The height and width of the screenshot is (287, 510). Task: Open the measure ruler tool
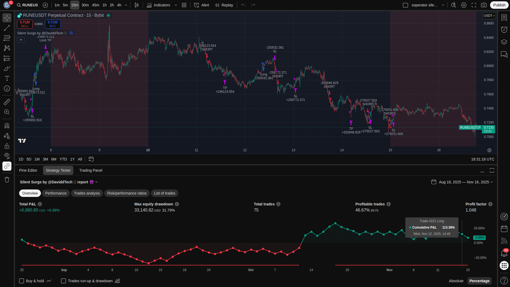coord(7,102)
